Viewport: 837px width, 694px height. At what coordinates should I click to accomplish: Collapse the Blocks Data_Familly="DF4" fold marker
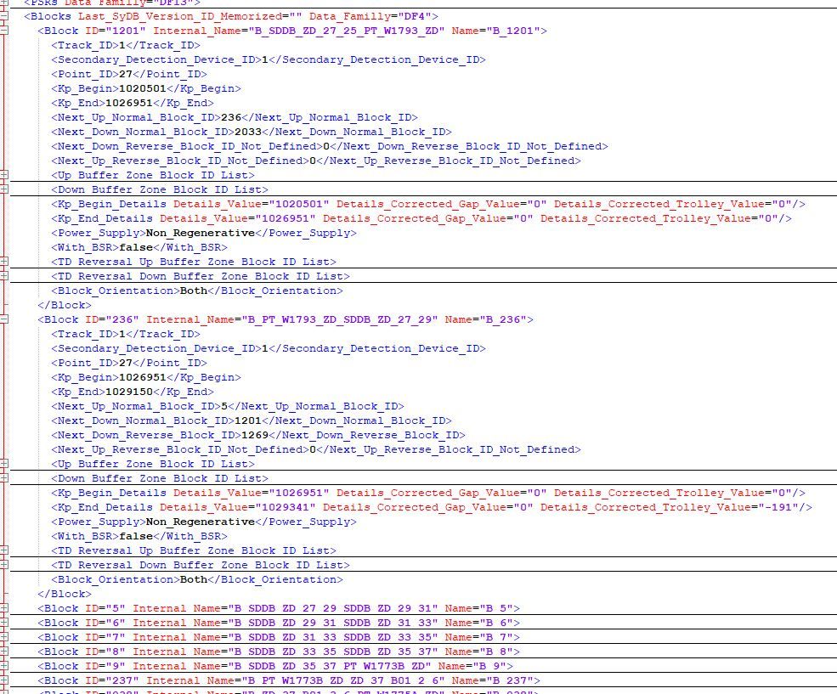tap(4, 16)
